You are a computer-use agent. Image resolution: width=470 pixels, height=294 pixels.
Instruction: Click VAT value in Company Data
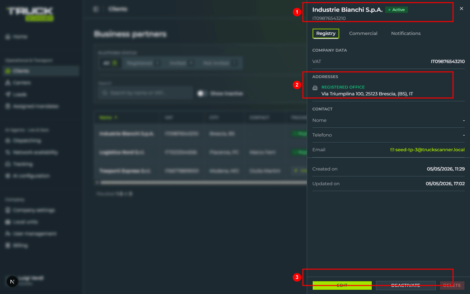tap(448, 61)
